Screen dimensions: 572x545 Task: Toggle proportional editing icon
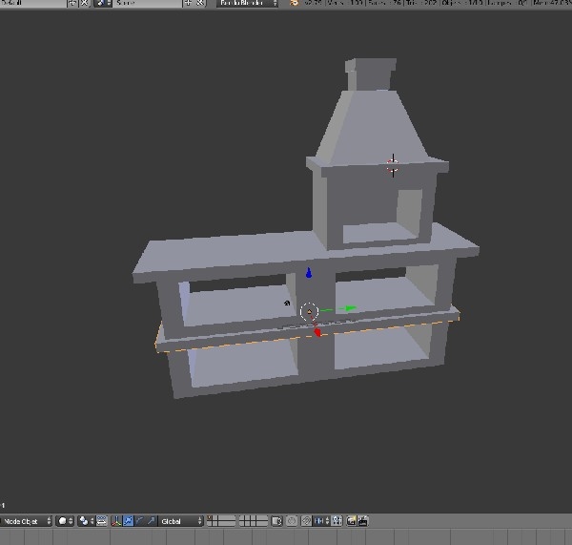tap(293, 521)
